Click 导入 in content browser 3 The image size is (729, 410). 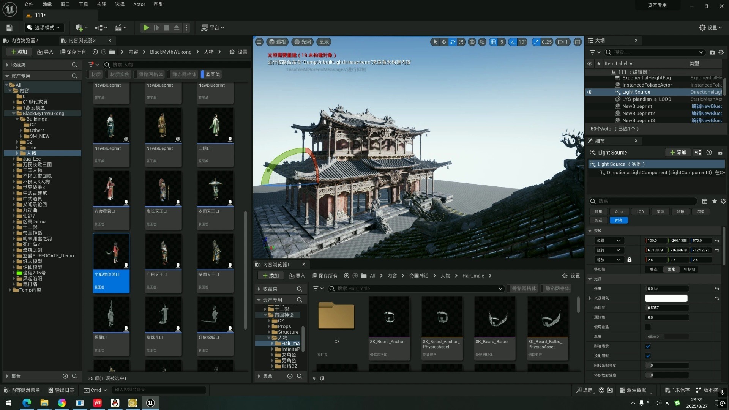point(45,52)
